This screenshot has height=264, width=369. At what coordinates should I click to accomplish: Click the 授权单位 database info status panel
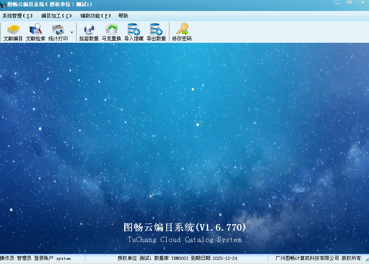tap(177, 258)
